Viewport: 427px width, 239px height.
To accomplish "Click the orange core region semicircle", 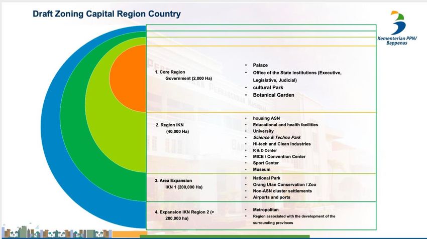I will click(x=128, y=79).
